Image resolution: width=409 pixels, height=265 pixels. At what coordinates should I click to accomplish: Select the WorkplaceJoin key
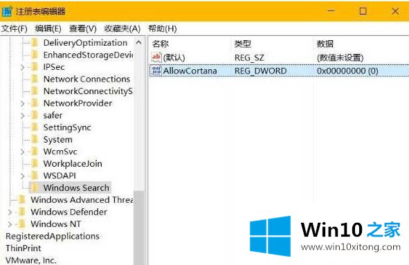pyautogui.click(x=73, y=163)
